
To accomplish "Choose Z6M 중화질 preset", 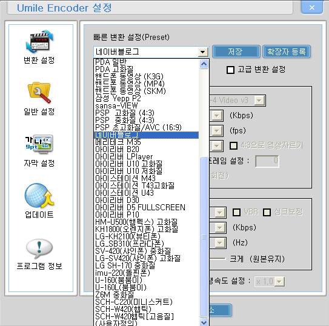I will click(x=147, y=294).
